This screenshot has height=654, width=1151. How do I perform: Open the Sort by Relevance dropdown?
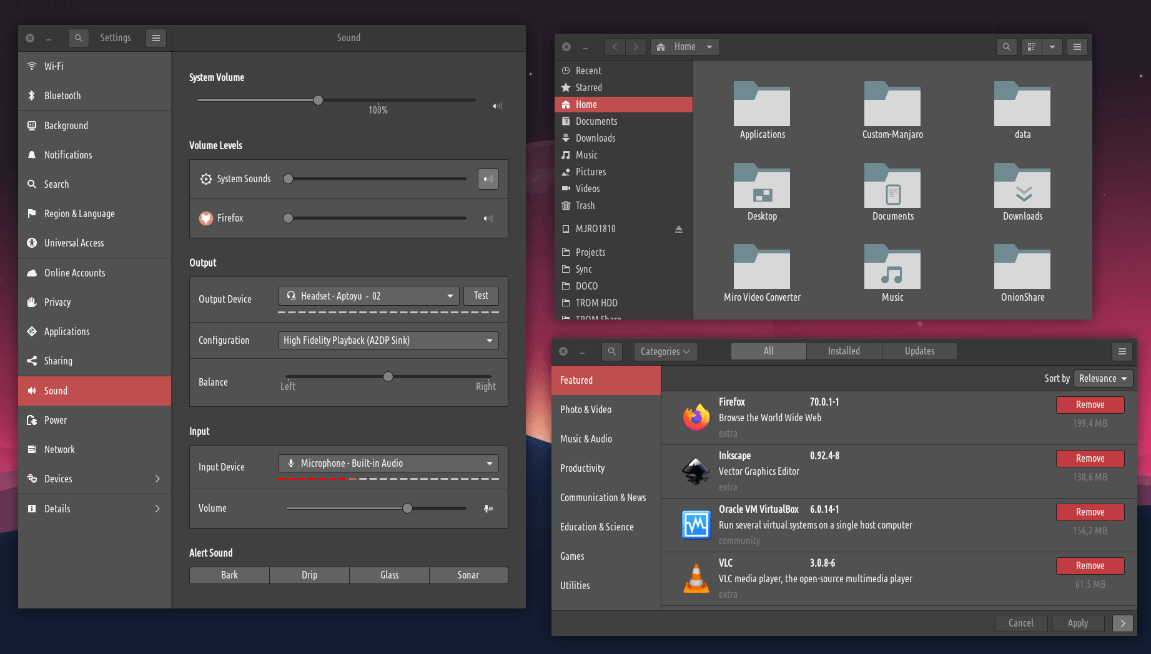(1103, 378)
